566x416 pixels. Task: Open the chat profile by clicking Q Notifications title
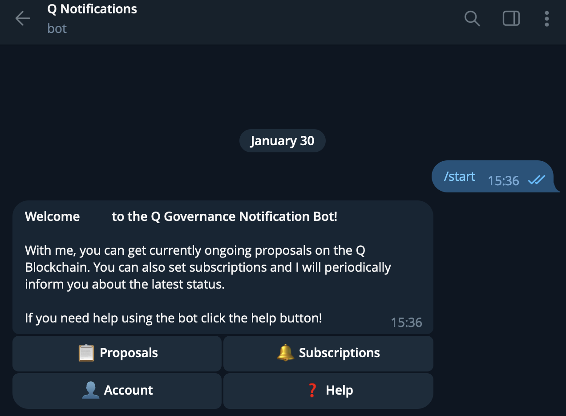point(92,8)
